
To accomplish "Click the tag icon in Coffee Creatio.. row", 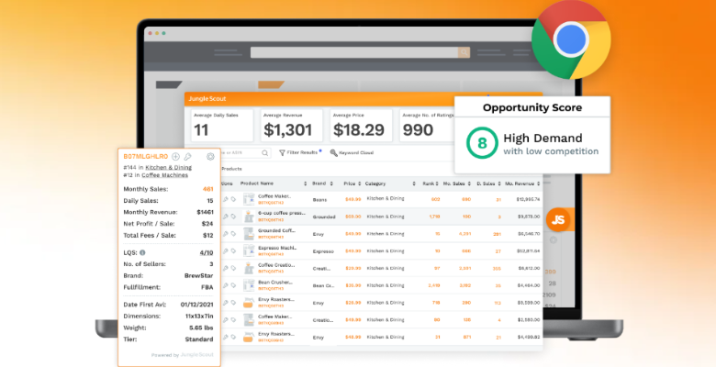I will pyautogui.click(x=233, y=269).
